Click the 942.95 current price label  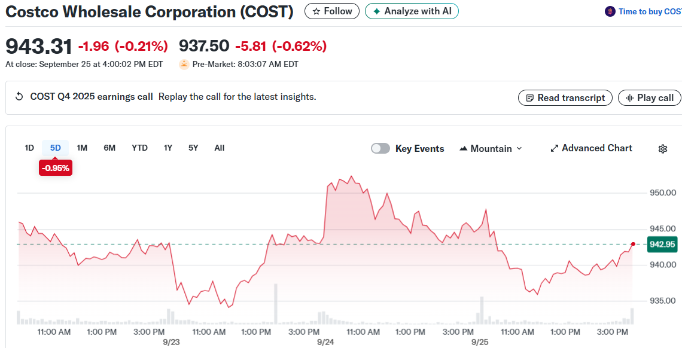(662, 244)
